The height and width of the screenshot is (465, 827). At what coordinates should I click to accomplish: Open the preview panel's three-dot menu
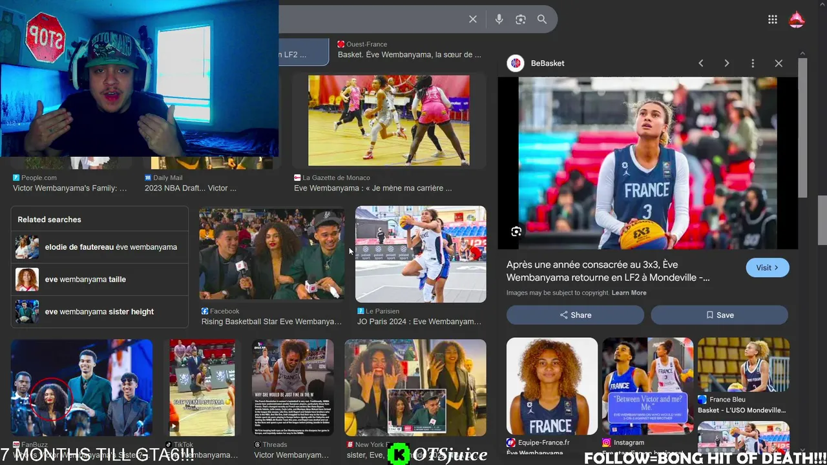coord(753,63)
